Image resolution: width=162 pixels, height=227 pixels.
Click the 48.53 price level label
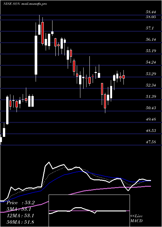[x=151, y=131]
